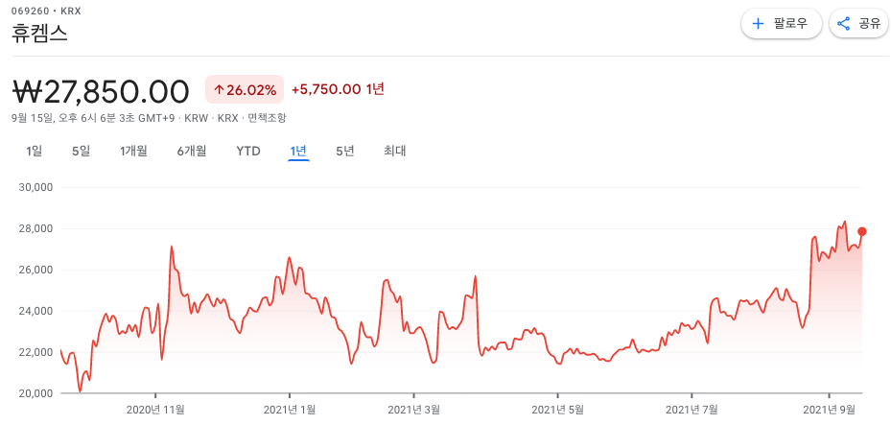Image resolution: width=891 pixels, height=425 pixels.
Task: Choose the 6개월 range tab
Action: coord(192,152)
